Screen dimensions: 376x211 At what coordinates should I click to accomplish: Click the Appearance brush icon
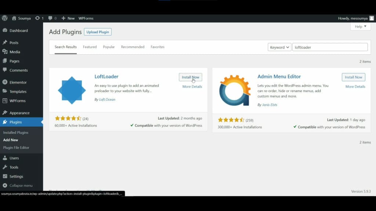click(5, 113)
